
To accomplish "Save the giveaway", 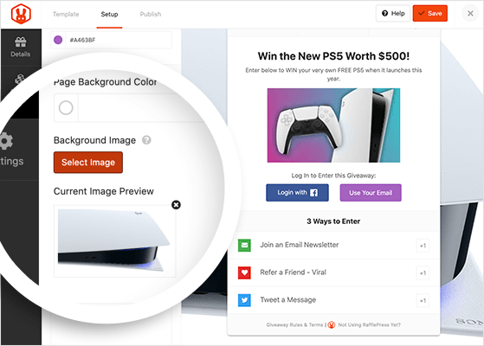I will pyautogui.click(x=430, y=13).
